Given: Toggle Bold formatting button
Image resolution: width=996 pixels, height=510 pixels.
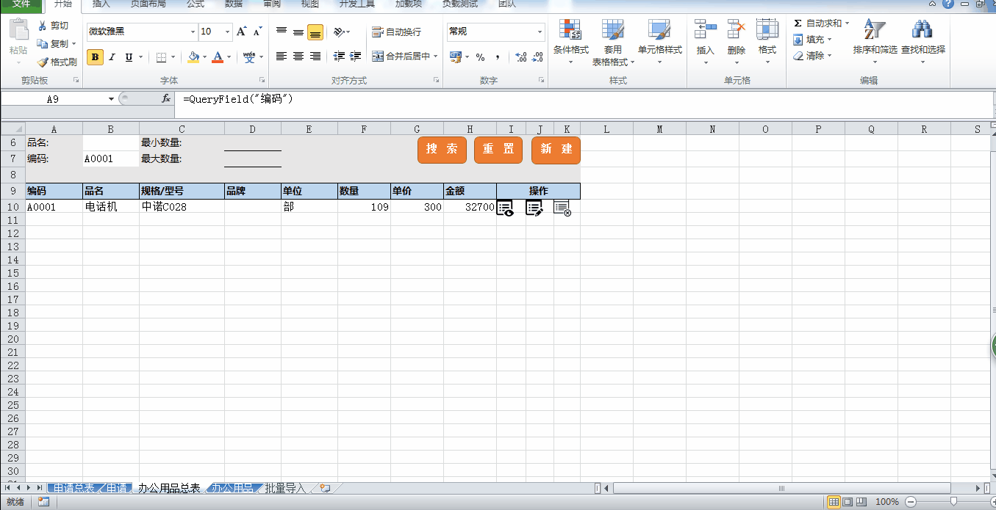Looking at the screenshot, I should click(95, 57).
